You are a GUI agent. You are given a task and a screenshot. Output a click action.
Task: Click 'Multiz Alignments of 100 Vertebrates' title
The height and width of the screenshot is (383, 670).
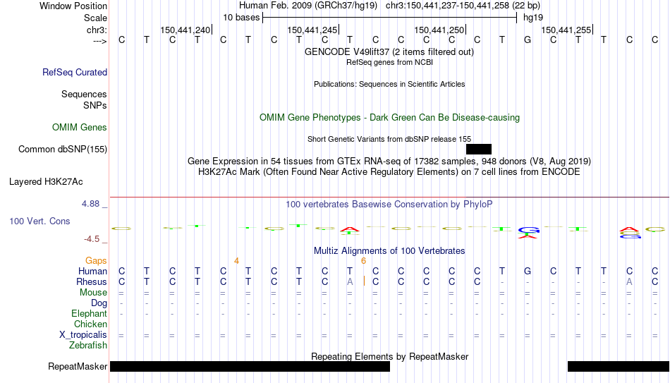[x=389, y=250]
